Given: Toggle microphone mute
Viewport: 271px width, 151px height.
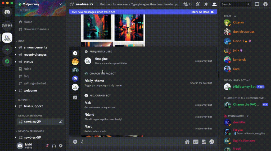Looking at the screenshot, I should point(47,146).
